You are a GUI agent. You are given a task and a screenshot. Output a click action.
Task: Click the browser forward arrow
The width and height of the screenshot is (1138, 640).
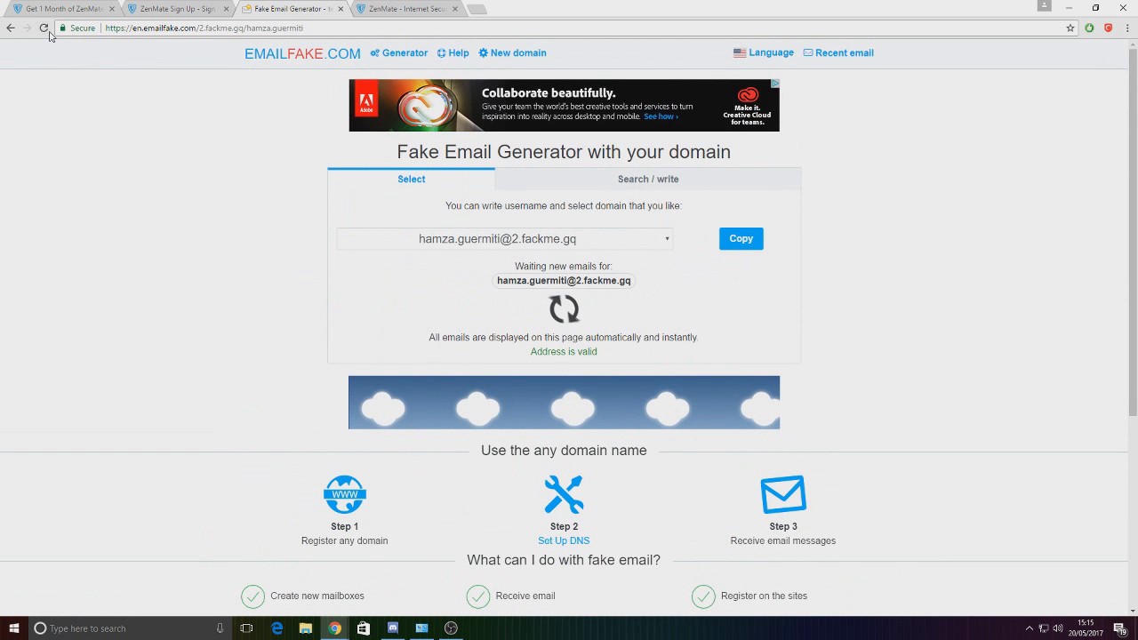click(x=28, y=28)
